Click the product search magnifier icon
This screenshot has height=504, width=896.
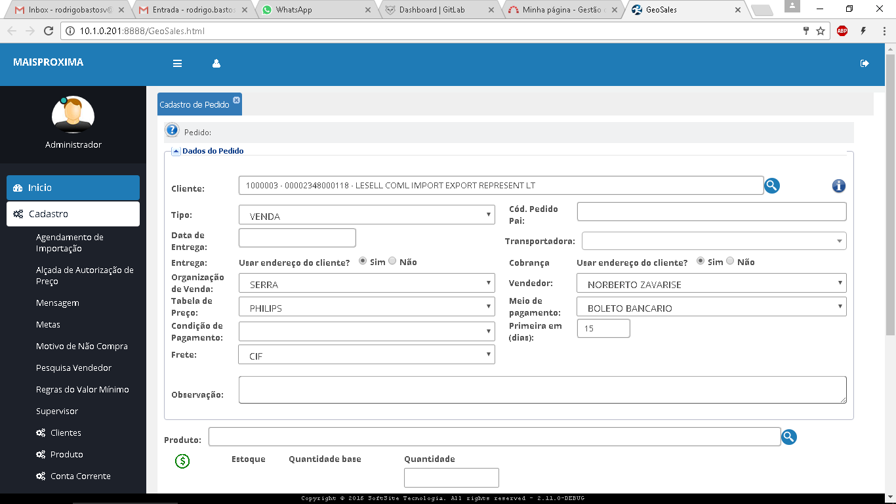[789, 437]
